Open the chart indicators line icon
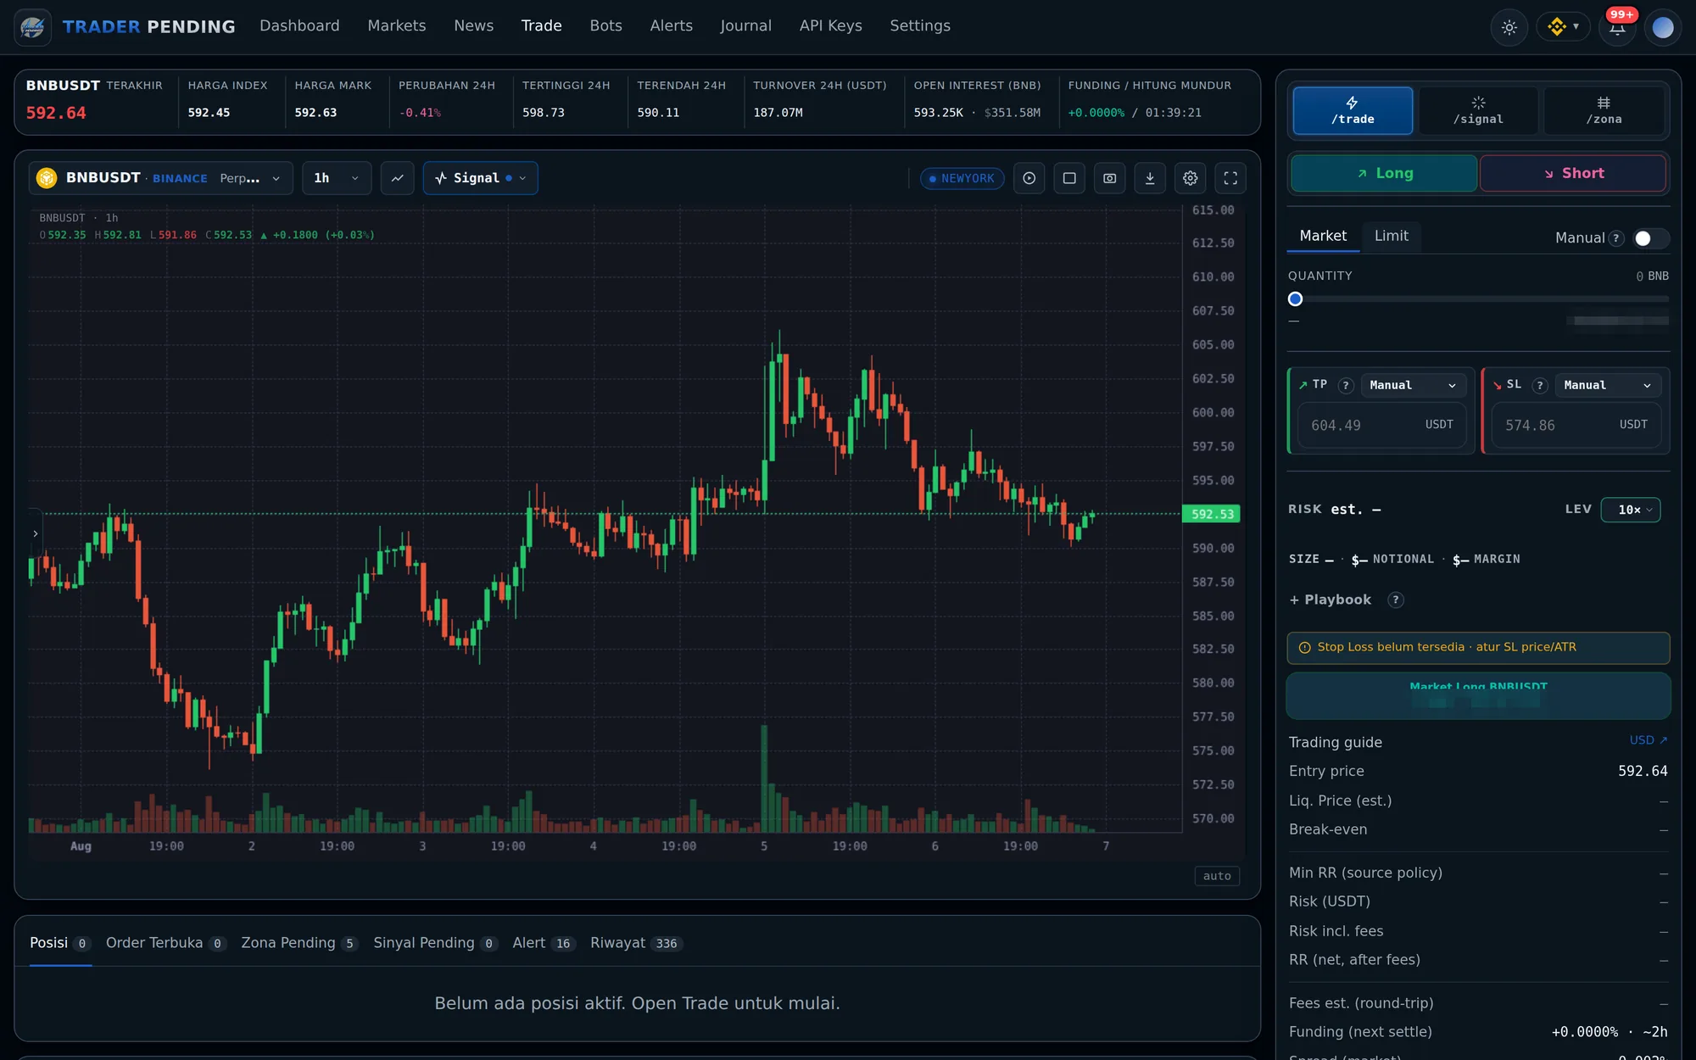This screenshot has height=1060, width=1696. (397, 178)
